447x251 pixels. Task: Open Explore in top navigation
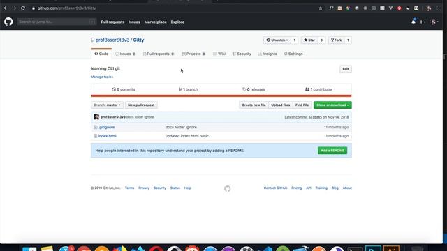(177, 22)
